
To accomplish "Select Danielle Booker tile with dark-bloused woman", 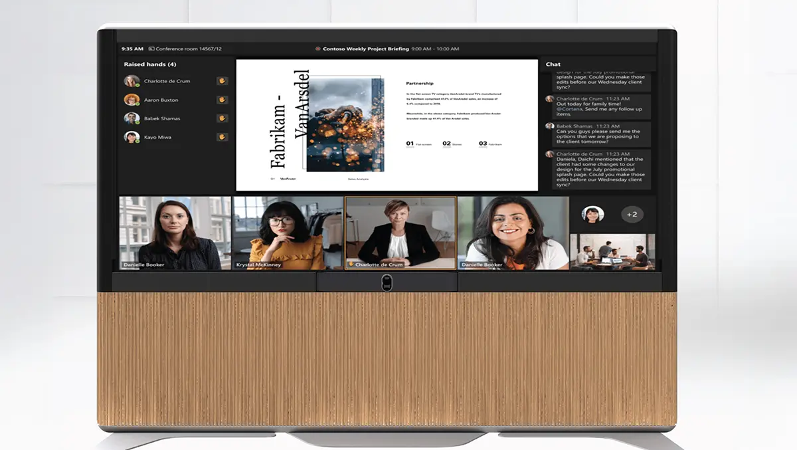I will pos(175,233).
